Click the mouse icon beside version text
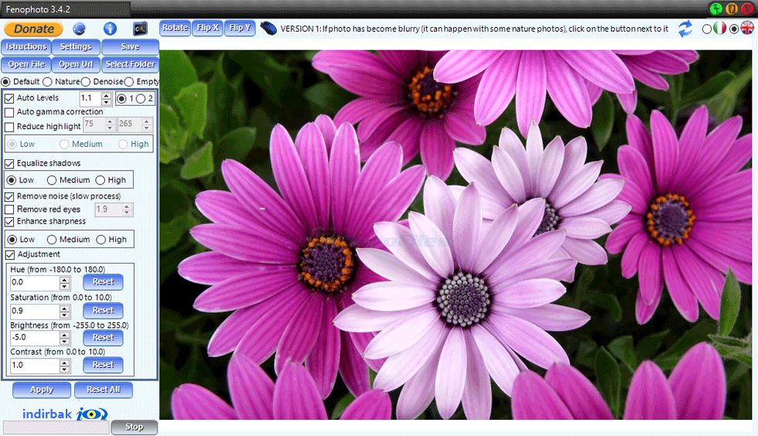This screenshot has height=436, width=758. (268, 29)
